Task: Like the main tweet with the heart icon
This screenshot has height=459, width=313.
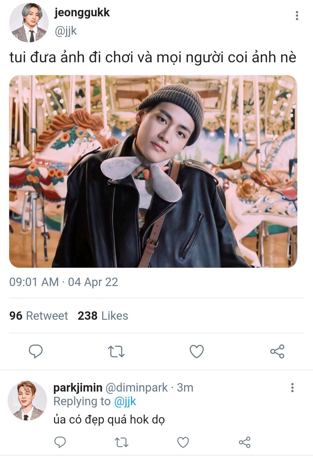Action: point(197,351)
